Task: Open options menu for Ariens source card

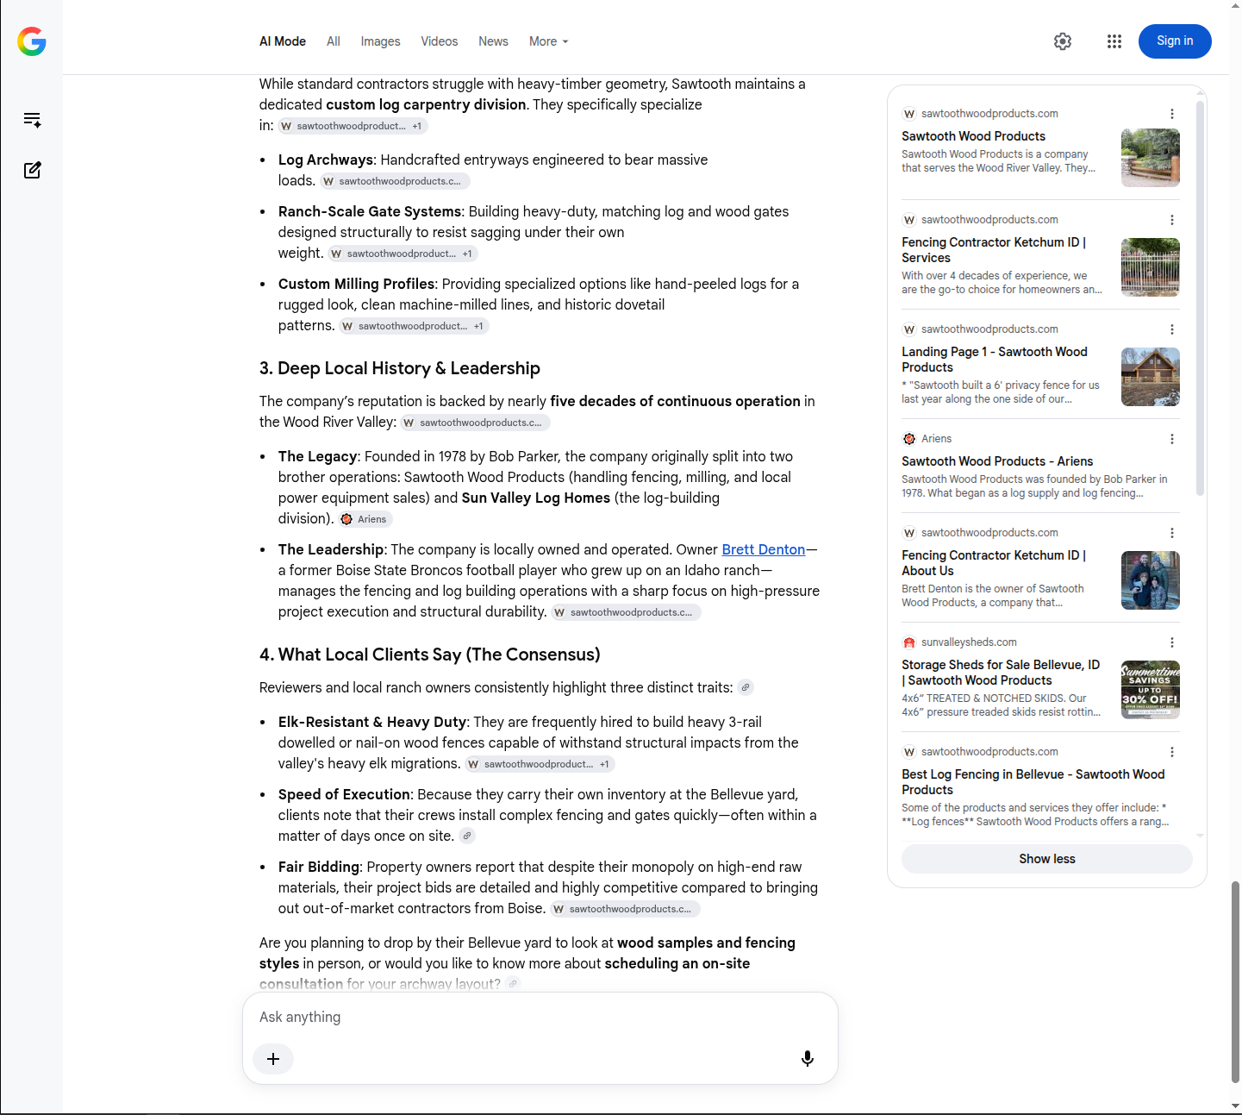Action: (1172, 439)
